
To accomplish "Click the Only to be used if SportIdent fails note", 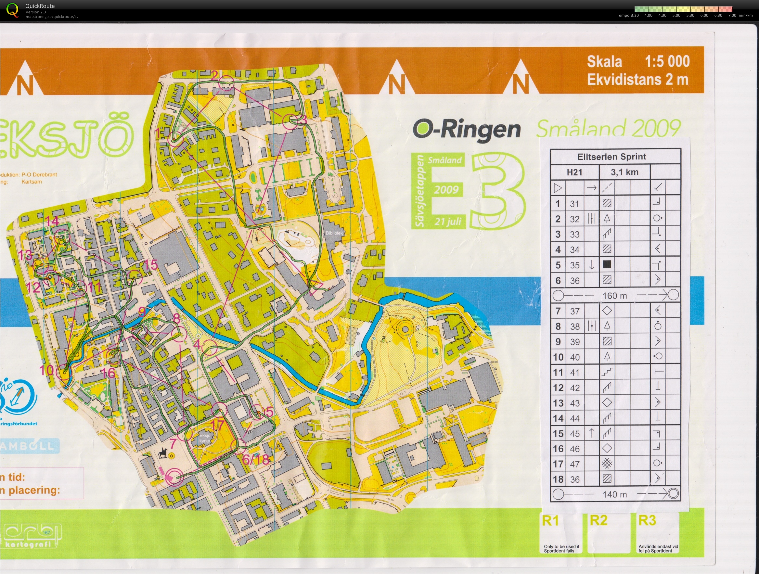I will [561, 549].
